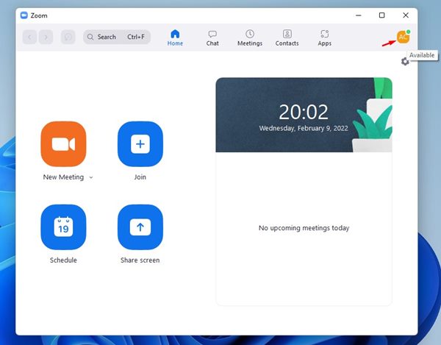Click the Share screen arrow icon
Screen dimensions: 441x345
[x=140, y=227]
